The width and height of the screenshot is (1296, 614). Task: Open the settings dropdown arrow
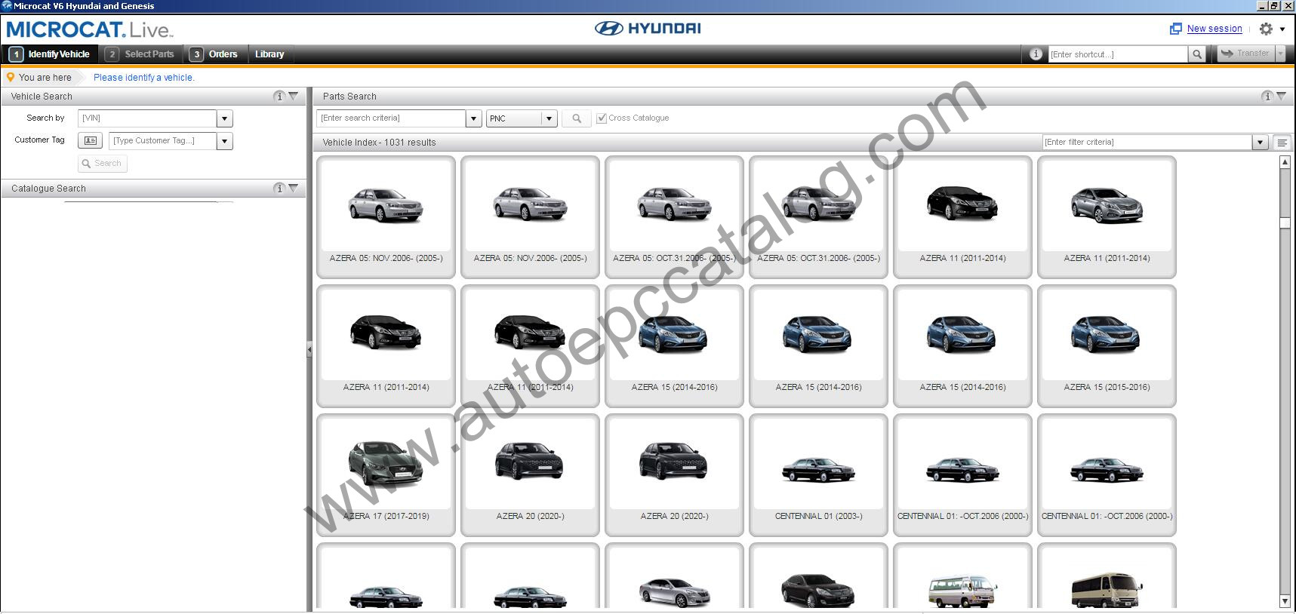[x=1282, y=29]
